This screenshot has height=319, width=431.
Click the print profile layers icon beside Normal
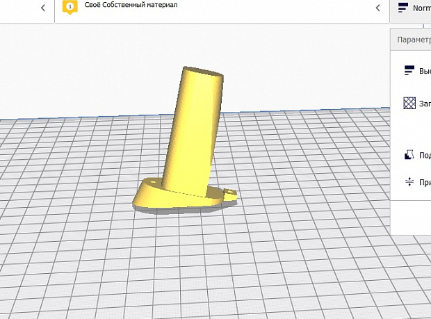[x=403, y=8]
